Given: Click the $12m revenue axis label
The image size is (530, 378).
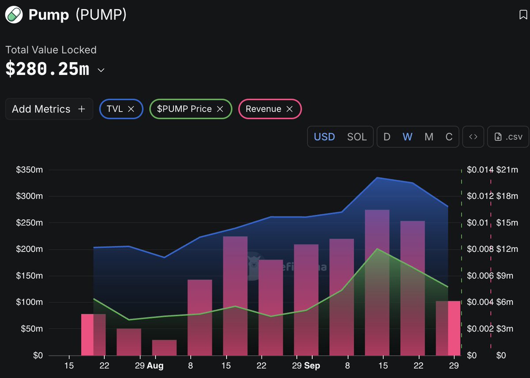Looking at the screenshot, I should 507,249.
